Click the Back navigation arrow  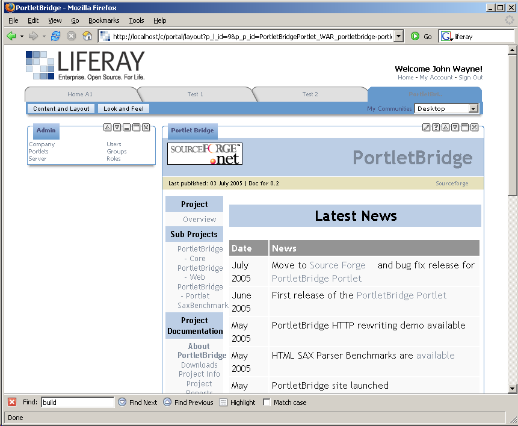(x=11, y=36)
